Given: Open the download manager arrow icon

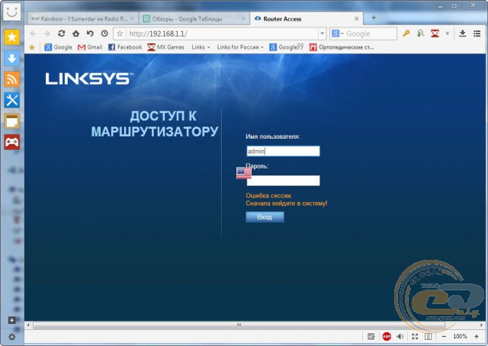Looking at the screenshot, I should point(463,34).
